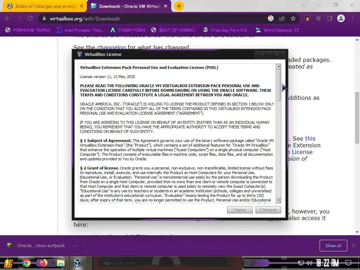Viewport: 360px width, 270px height.
Task: Bookmark this page with the star icon
Action: [293, 18]
